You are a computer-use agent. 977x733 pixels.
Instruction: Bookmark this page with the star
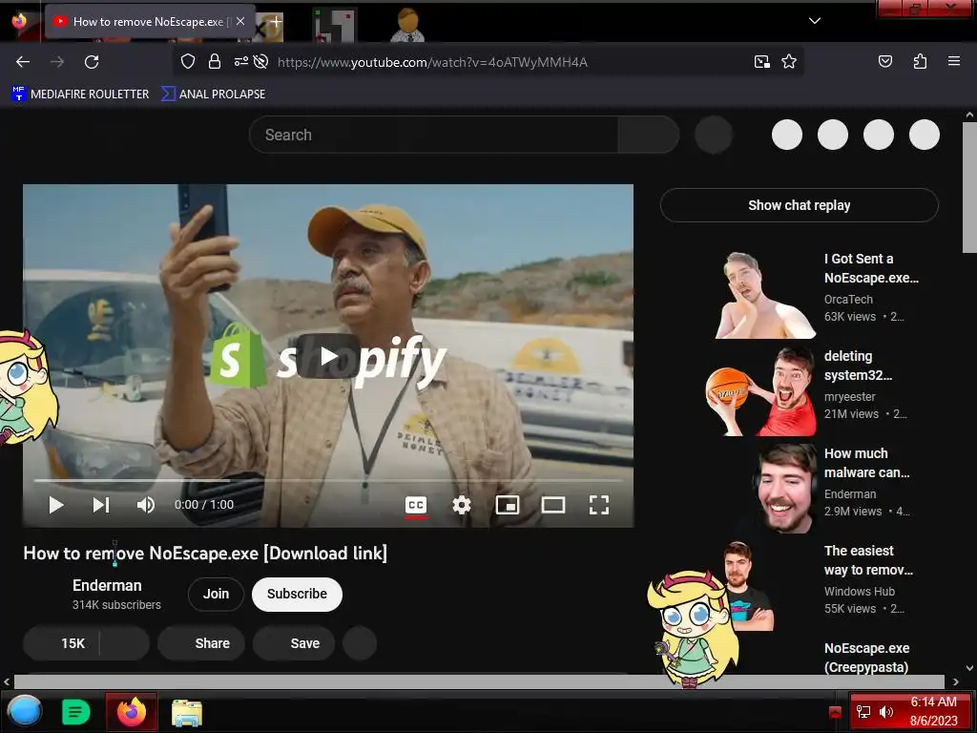tap(789, 62)
